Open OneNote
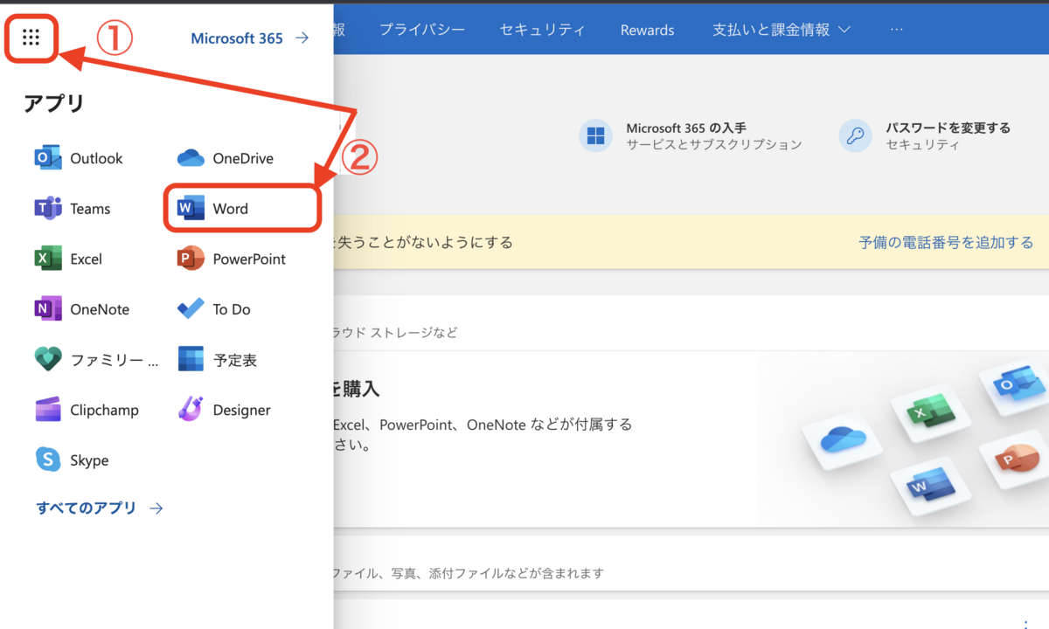Viewport: 1049px width, 629px height. point(83,308)
